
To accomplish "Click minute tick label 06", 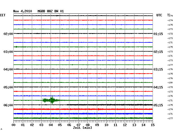I will (x=69, y=125).
